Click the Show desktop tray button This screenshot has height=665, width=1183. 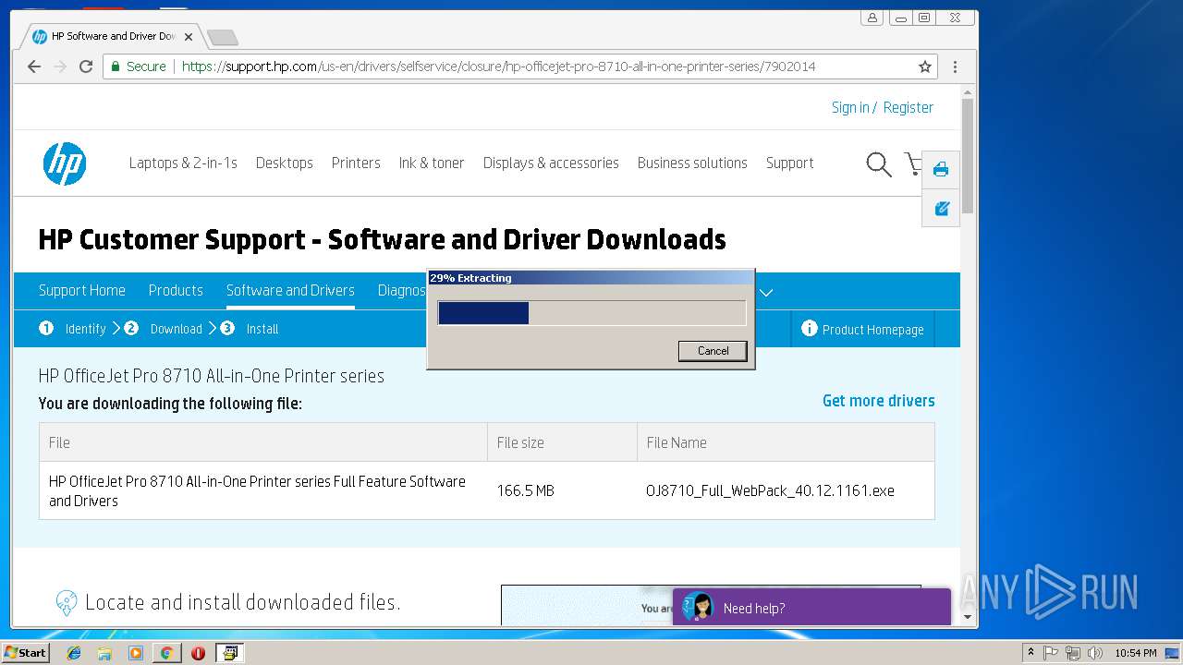pos(1173,653)
